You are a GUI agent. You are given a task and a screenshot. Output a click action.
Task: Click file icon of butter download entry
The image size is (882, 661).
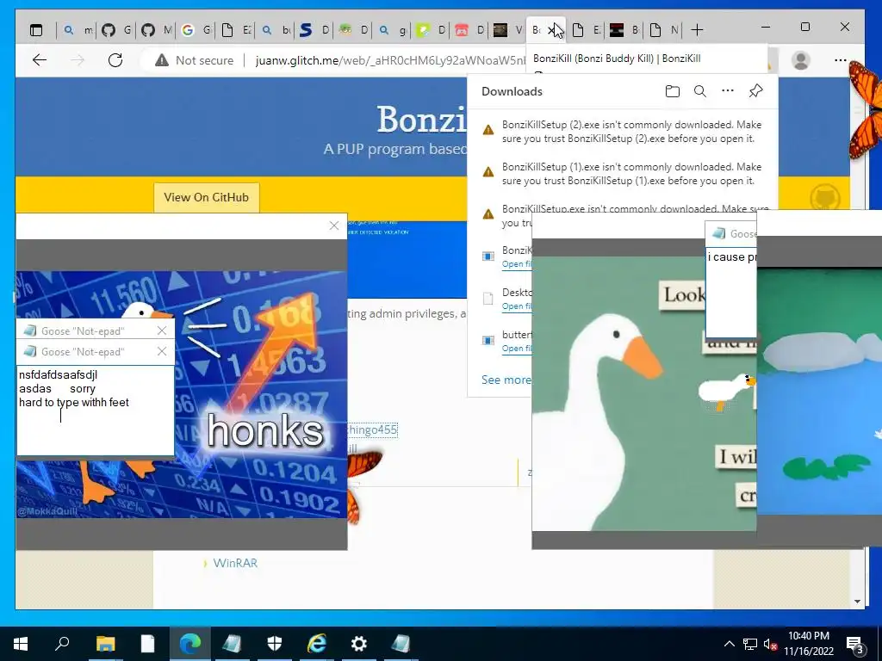tap(488, 340)
